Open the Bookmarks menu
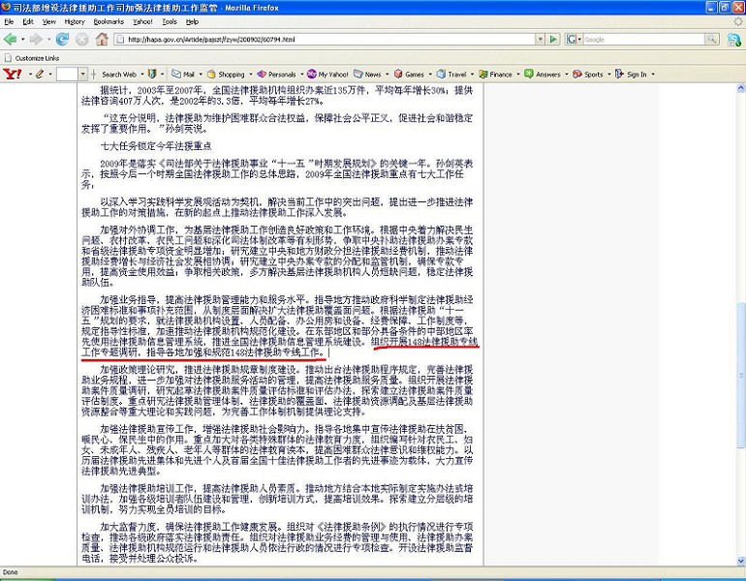The image size is (746, 581). (x=109, y=21)
